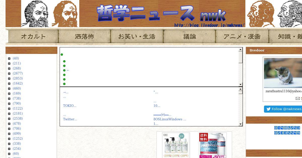The image size is (302, 158).
Task: Click the arrow bullet beside (40)
Action: pos(9,58)
